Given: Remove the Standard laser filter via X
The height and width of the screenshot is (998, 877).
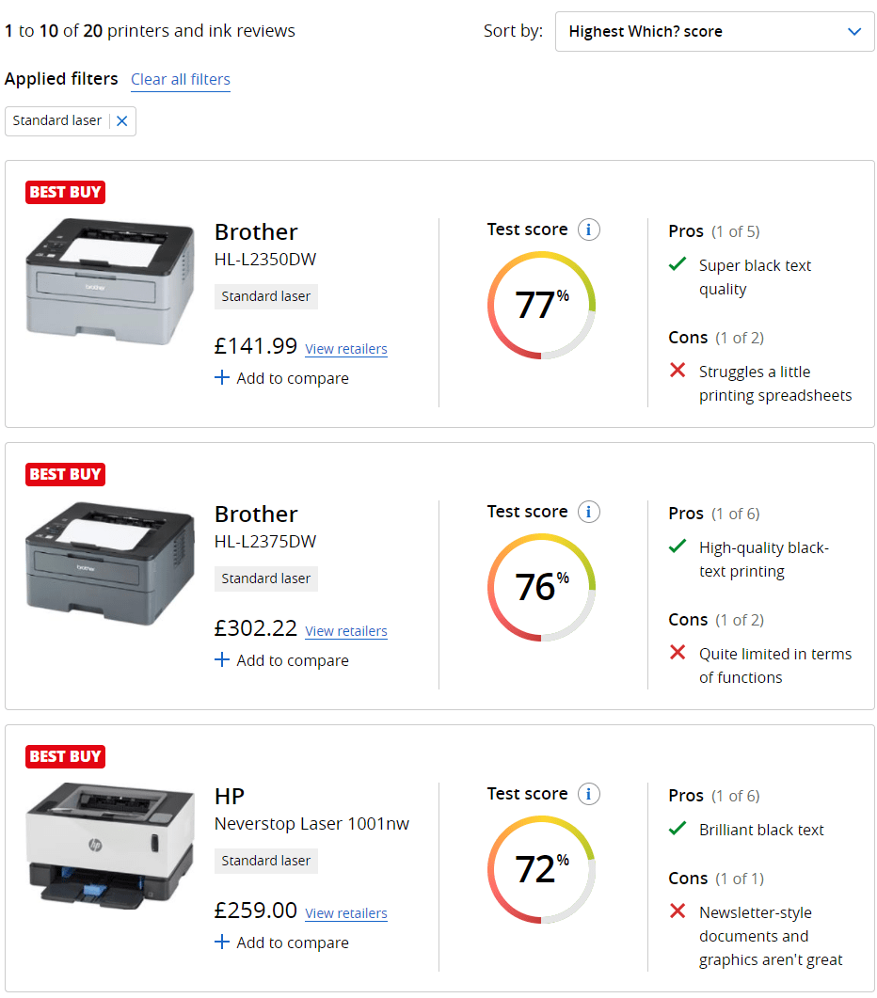Looking at the screenshot, I should [121, 121].
